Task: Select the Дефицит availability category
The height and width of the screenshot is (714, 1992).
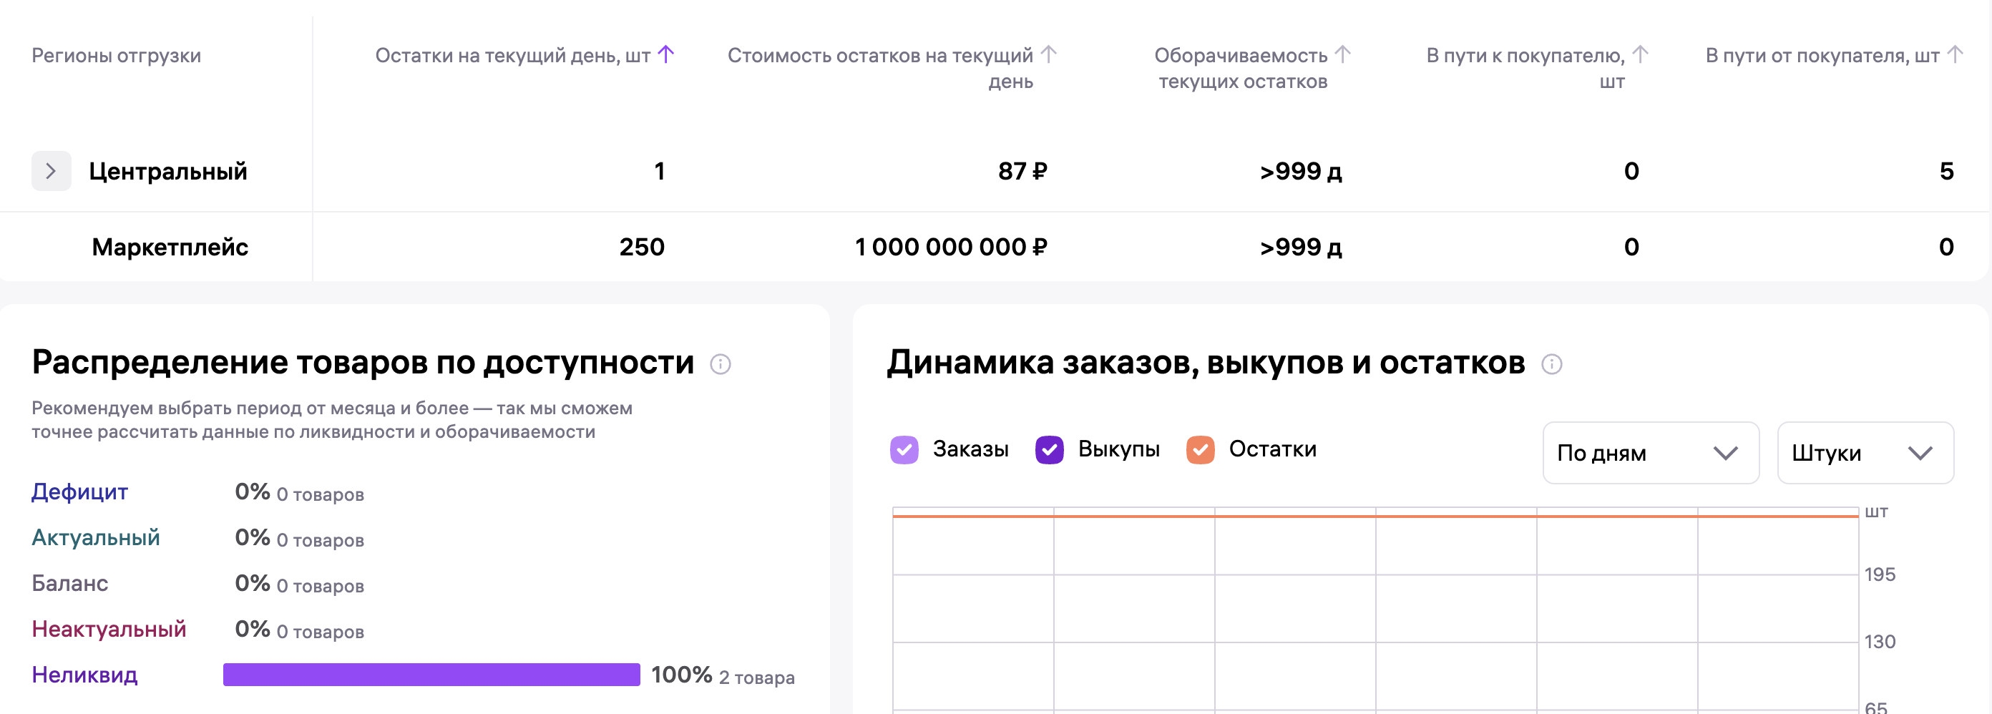Action: pyautogui.click(x=79, y=492)
